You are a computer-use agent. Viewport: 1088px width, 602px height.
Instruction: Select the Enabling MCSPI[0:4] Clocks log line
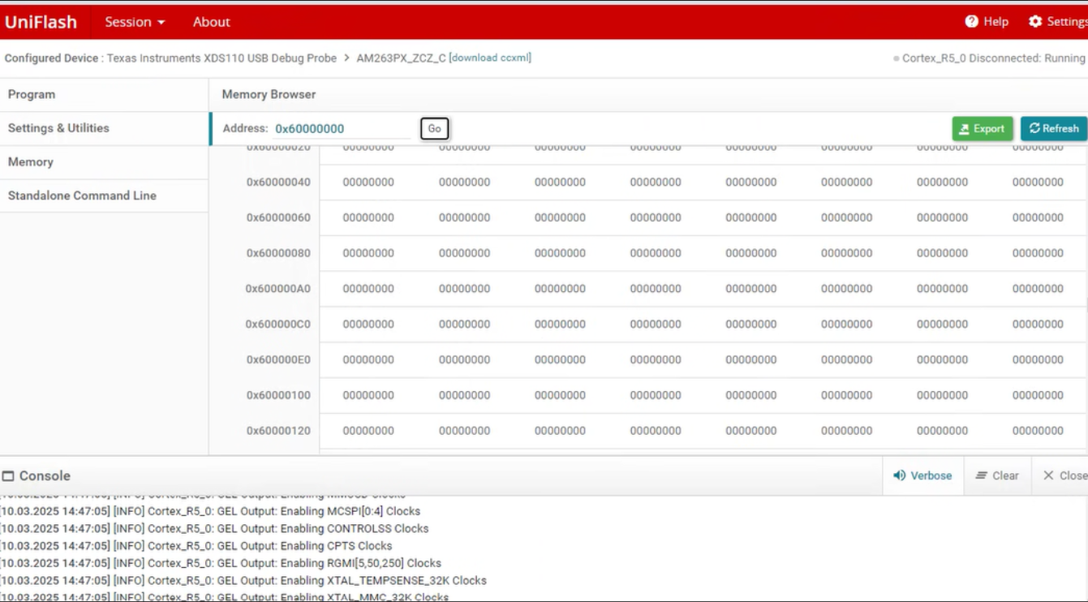[x=211, y=511]
